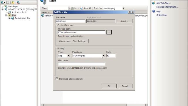Open the Group by No Grouping dropdown

click(114, 9)
